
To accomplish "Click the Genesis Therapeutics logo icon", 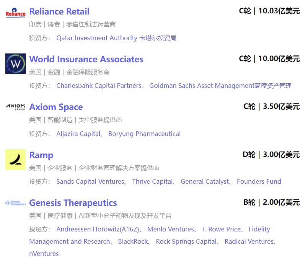I will (16, 203).
